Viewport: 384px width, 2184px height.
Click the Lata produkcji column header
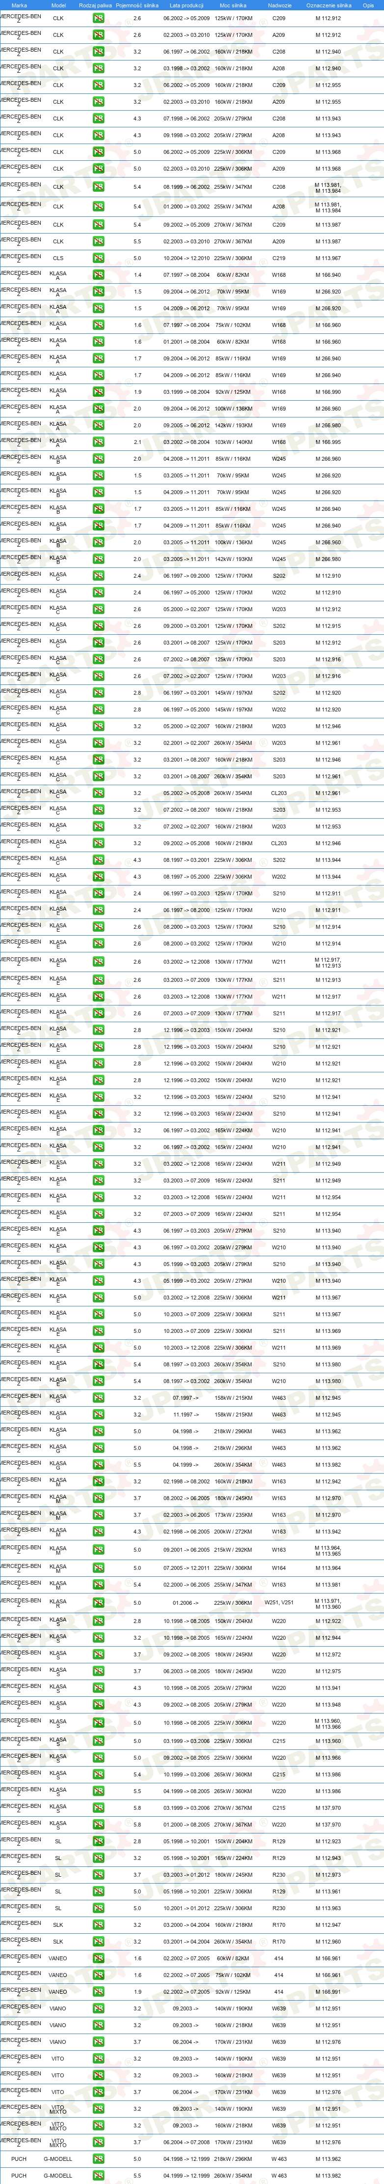[x=187, y=5]
